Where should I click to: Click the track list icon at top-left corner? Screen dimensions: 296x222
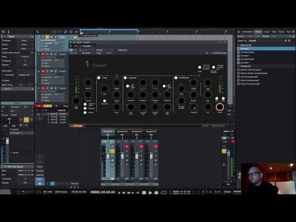click(x=3, y=31)
